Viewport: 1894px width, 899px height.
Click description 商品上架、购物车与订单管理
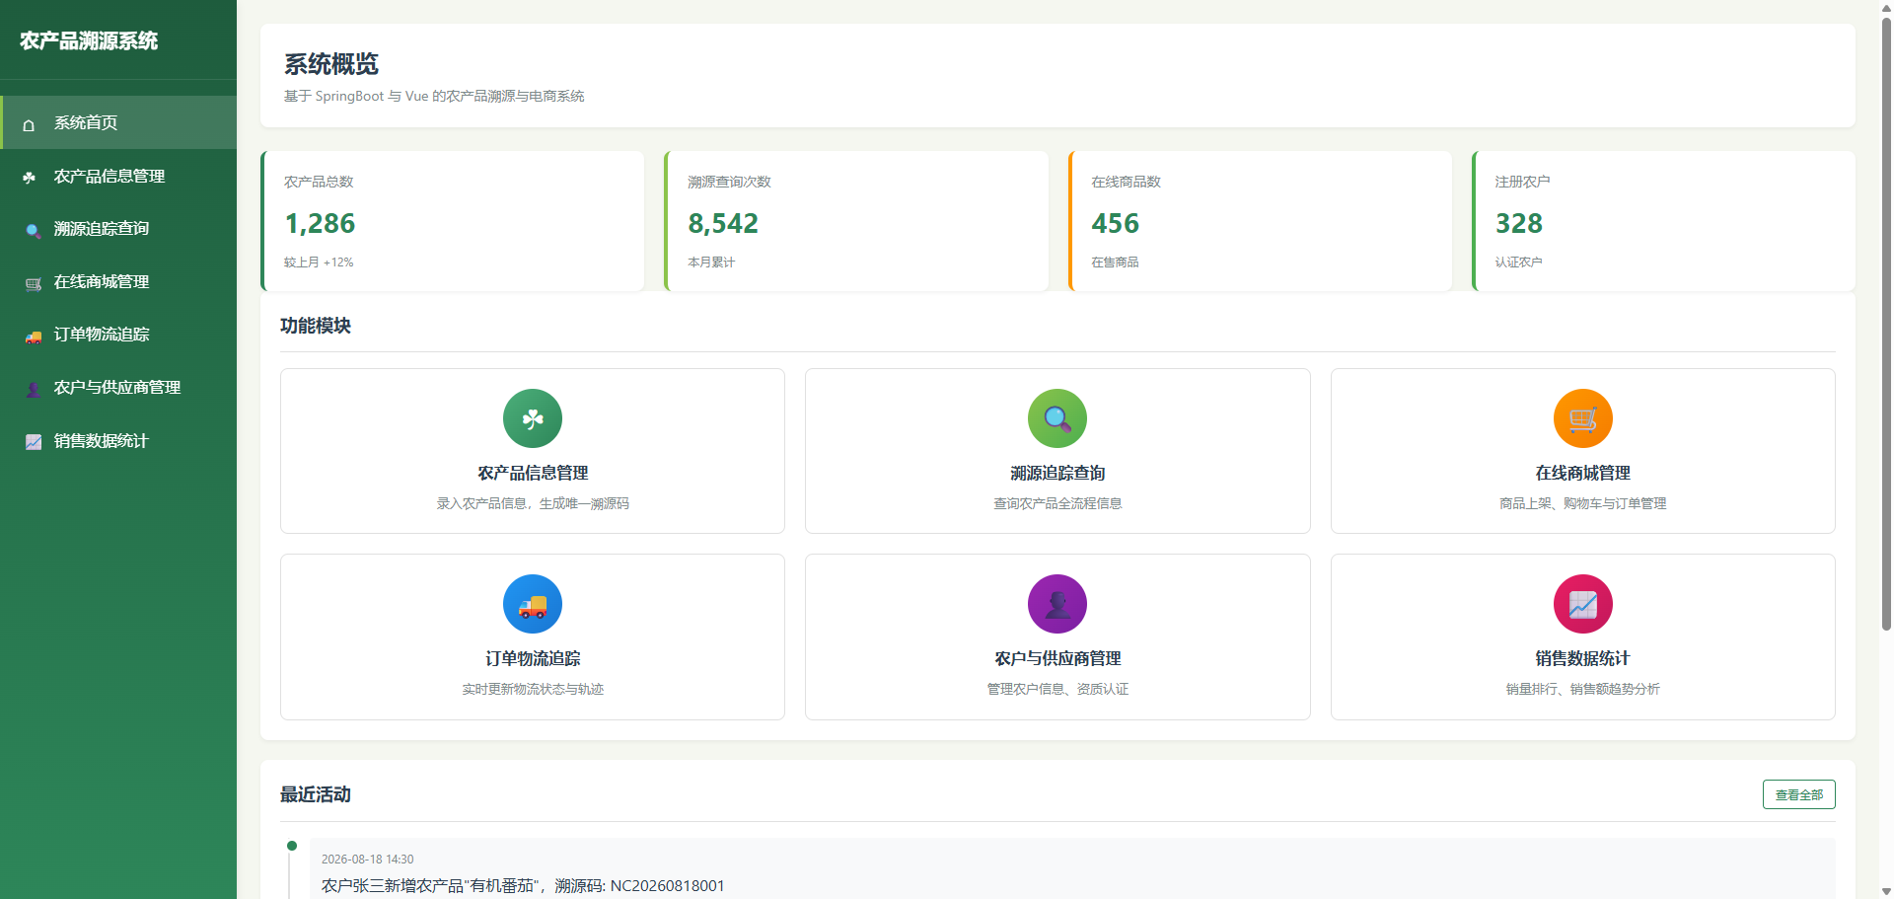pyautogui.click(x=1583, y=503)
